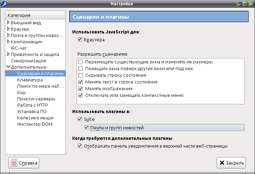Open the Инспектор DOM settings
255x174 pixels.
(35, 124)
